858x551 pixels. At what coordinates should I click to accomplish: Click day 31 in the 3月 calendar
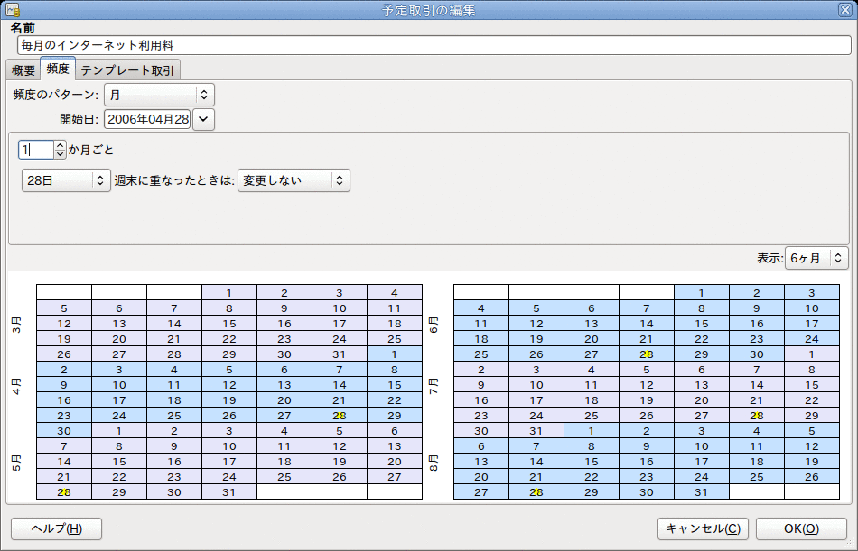(340, 354)
